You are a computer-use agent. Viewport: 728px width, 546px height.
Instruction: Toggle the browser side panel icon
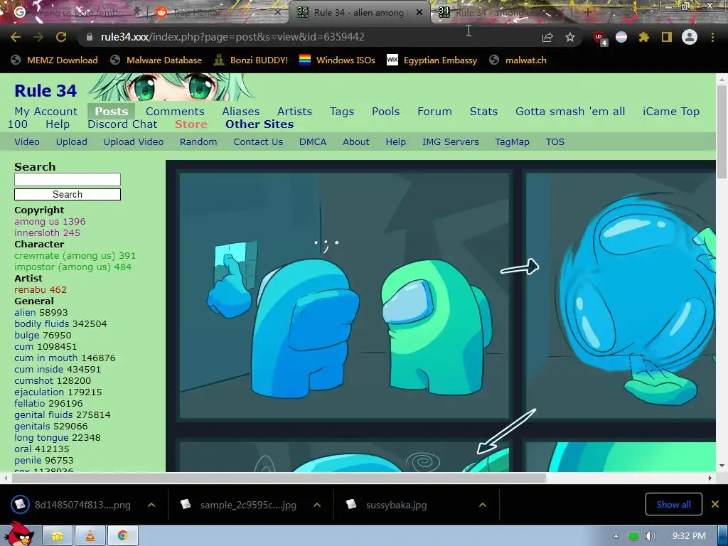[x=667, y=37]
